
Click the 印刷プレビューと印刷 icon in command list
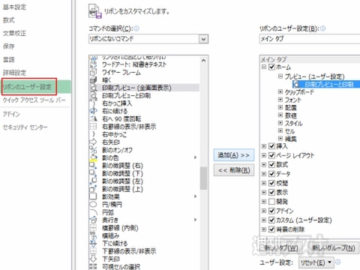[94, 95]
